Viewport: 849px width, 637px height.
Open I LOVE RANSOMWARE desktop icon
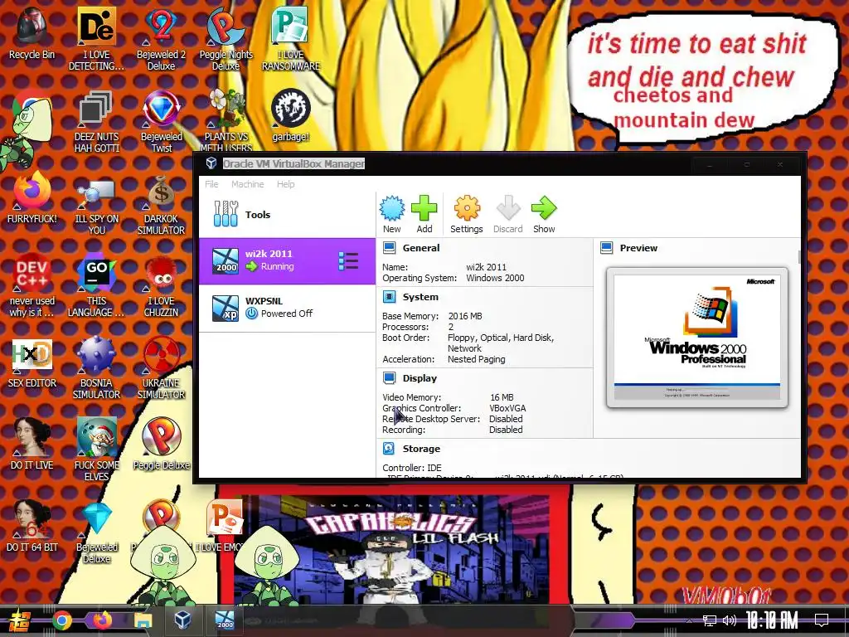coord(291,39)
